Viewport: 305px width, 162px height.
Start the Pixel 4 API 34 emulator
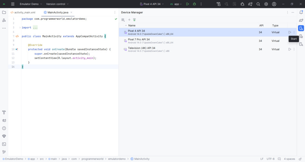click(x=290, y=32)
